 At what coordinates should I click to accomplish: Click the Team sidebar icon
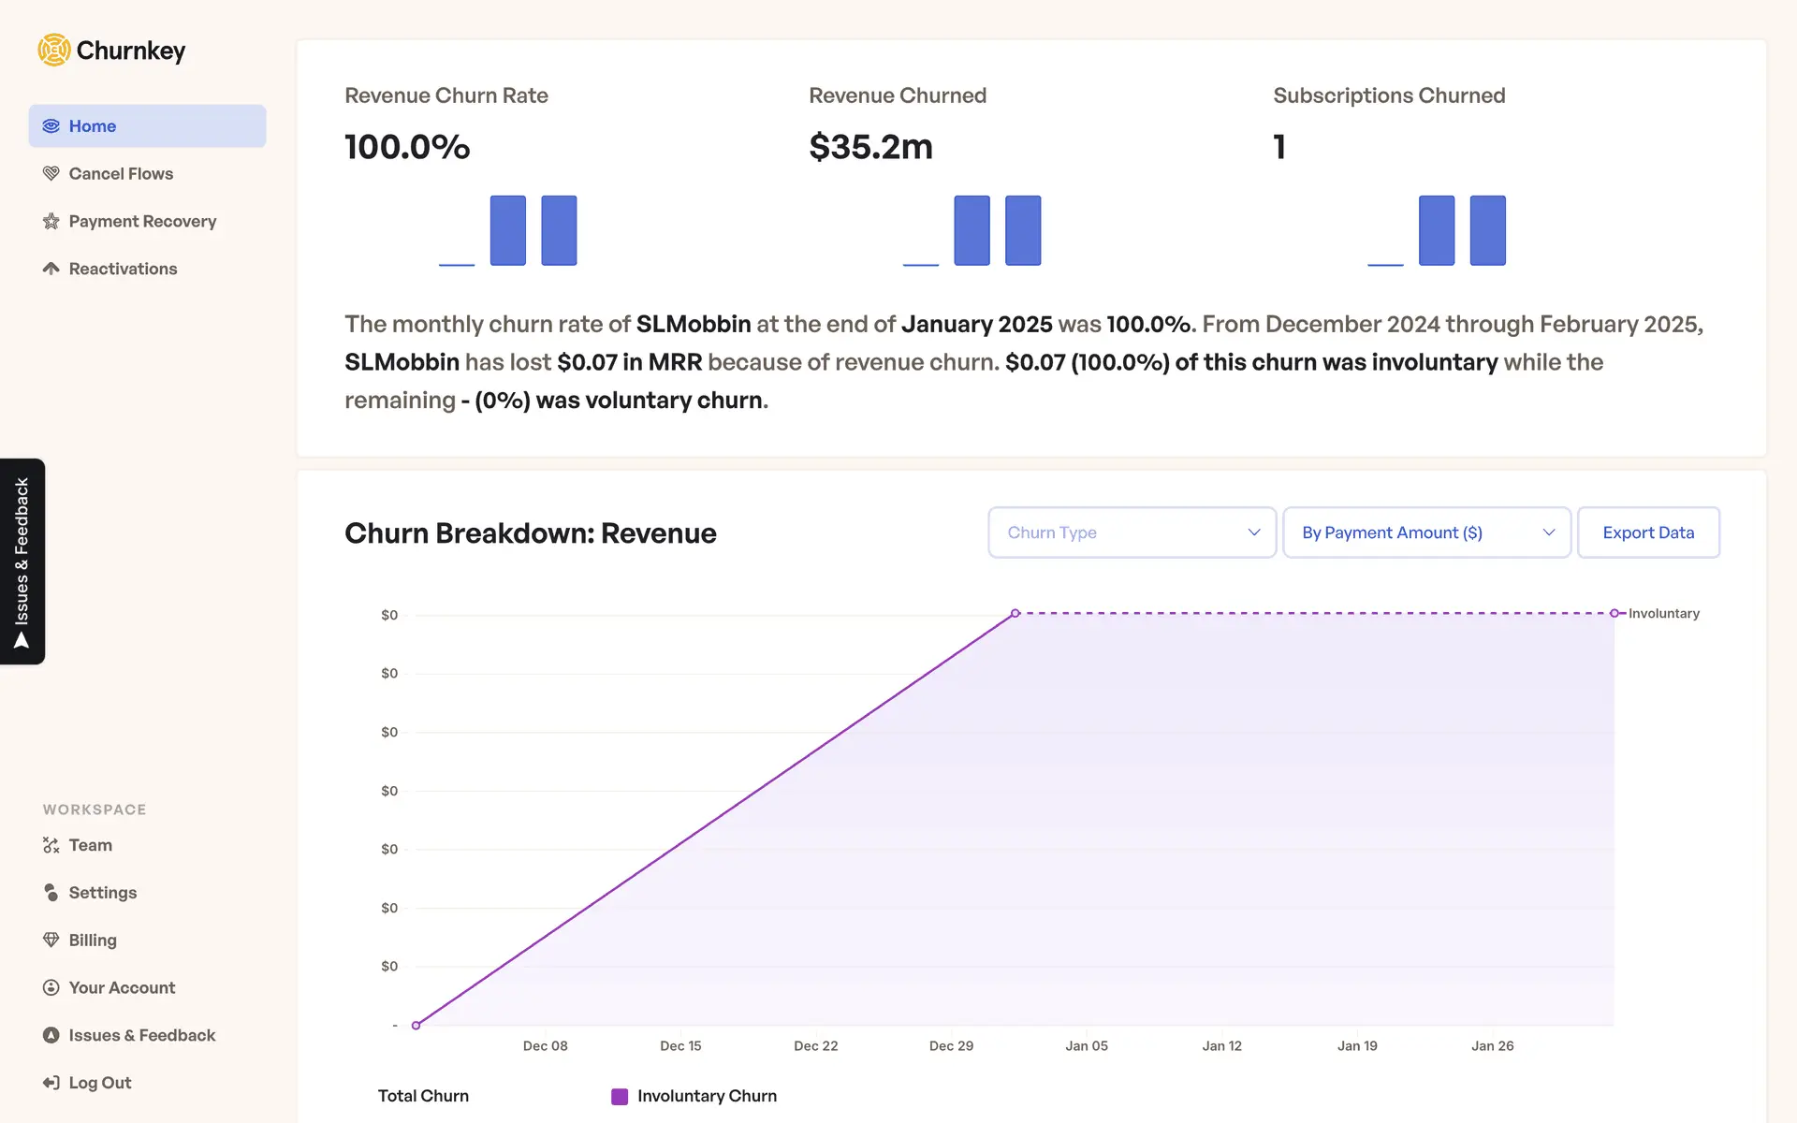click(51, 845)
